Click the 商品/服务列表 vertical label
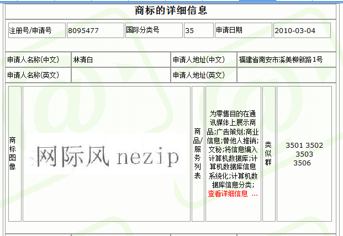The height and width of the screenshot is (236, 343). [198, 153]
